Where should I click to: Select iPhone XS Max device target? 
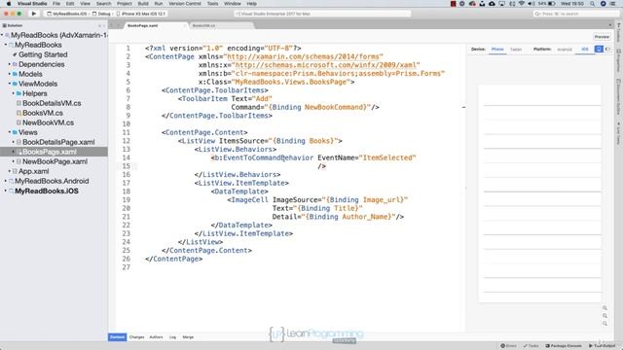[x=141, y=14]
